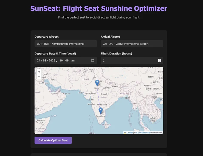This screenshot has width=203, height=156.
Task: Click the year 2025 in departure date
Action: pyautogui.click(x=52, y=61)
